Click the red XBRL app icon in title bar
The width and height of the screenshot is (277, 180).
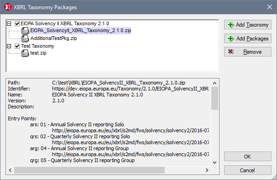8,7
